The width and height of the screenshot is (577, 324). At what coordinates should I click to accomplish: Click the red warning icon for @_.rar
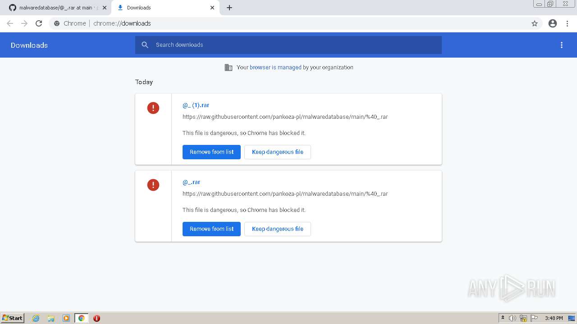pos(153,185)
